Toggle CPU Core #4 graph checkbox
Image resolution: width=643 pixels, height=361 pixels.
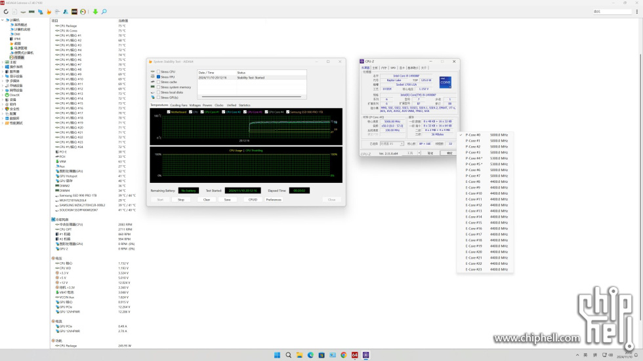(266, 112)
